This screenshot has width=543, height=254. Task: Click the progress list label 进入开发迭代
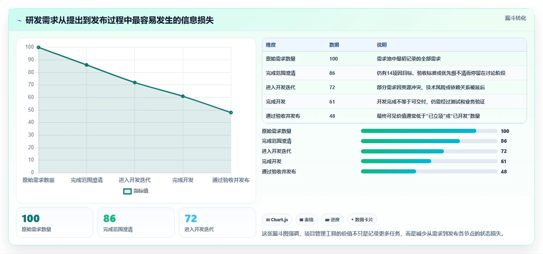[277, 151]
